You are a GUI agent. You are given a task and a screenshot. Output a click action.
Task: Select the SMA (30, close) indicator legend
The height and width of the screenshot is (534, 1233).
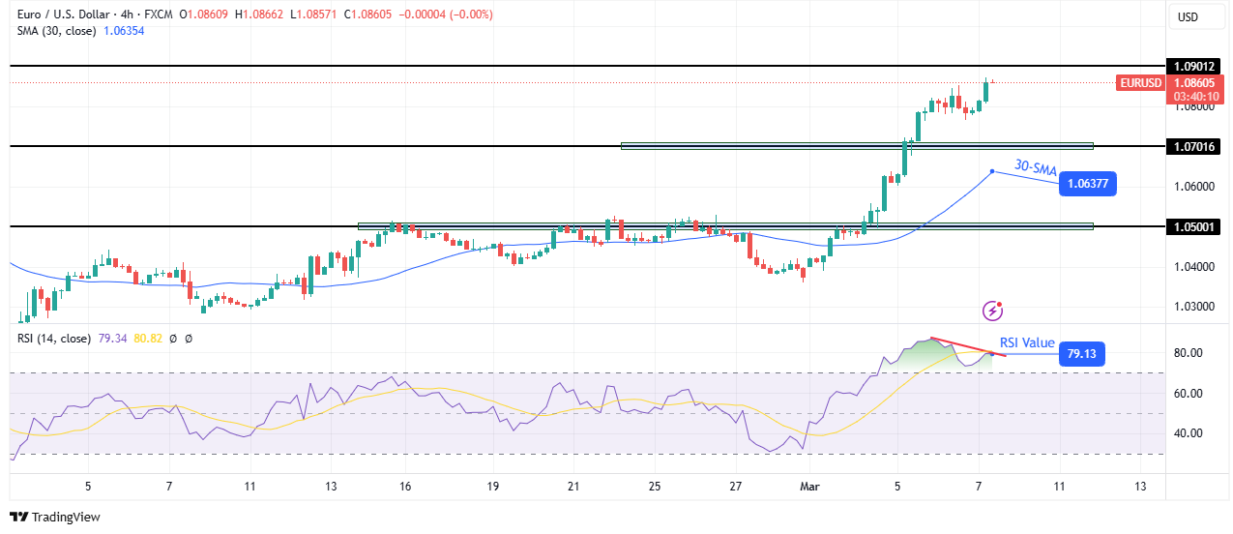point(53,31)
